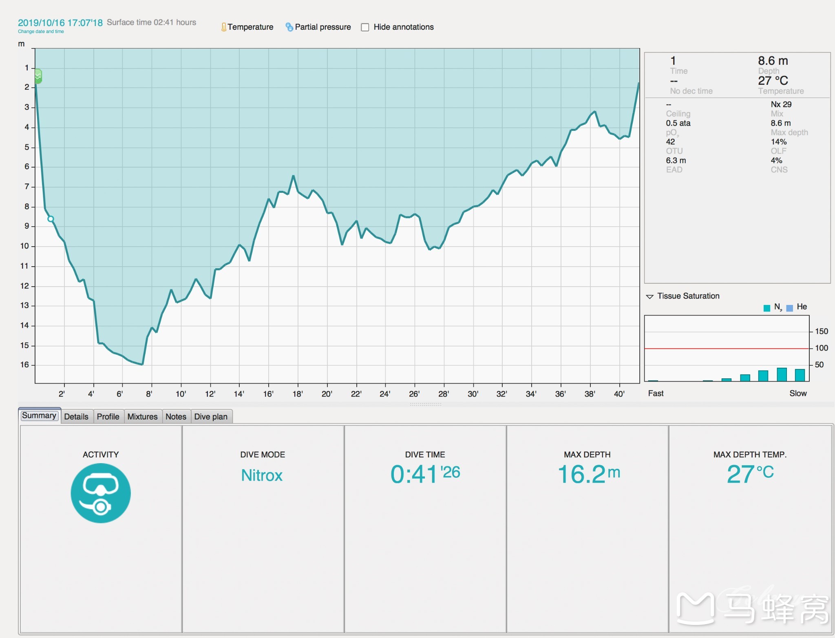
Task: Switch to the Profile tab
Action: pos(108,417)
